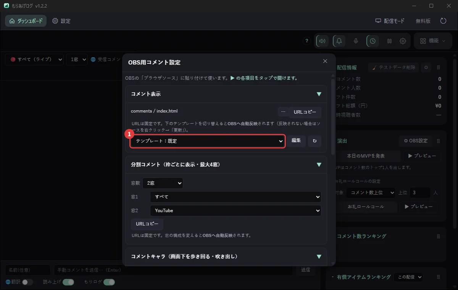Click the template refresh icon
This screenshot has height=290, width=458.
coord(314,141)
